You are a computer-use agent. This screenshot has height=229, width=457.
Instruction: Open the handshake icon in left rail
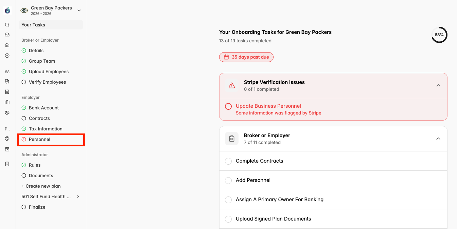coord(7,113)
